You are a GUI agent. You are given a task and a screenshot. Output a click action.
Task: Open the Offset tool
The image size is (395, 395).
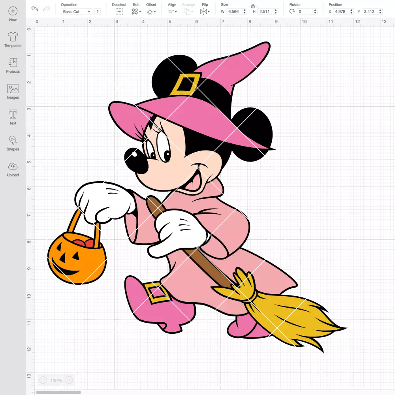point(151,11)
